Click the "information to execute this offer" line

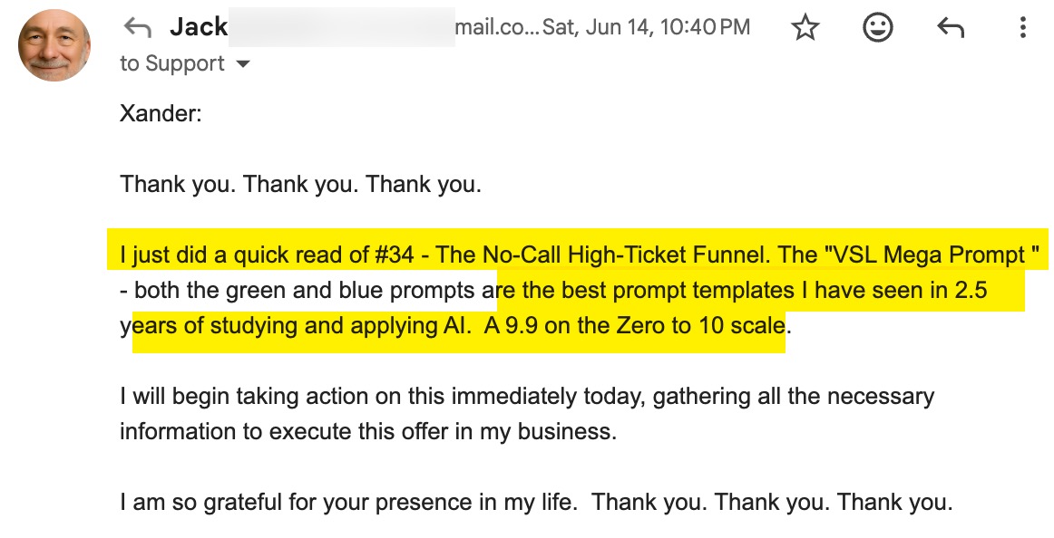(x=367, y=431)
